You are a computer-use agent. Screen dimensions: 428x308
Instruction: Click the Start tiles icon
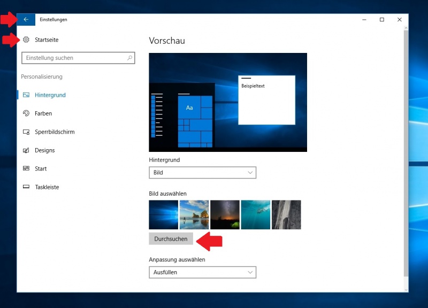pyautogui.click(x=26, y=168)
